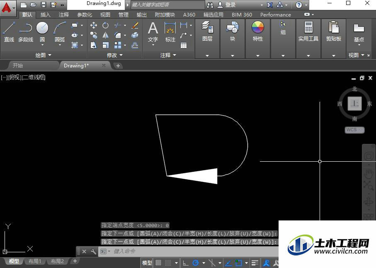Activate the Copy tool
The image size is (376, 268).
(94, 35)
